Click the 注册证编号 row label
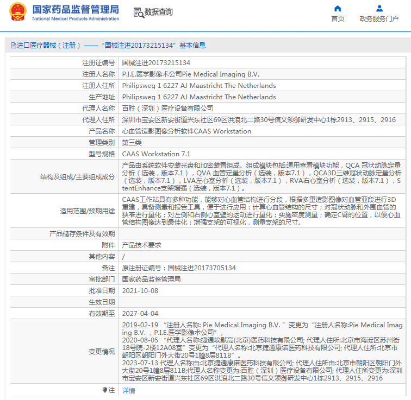 point(98,63)
